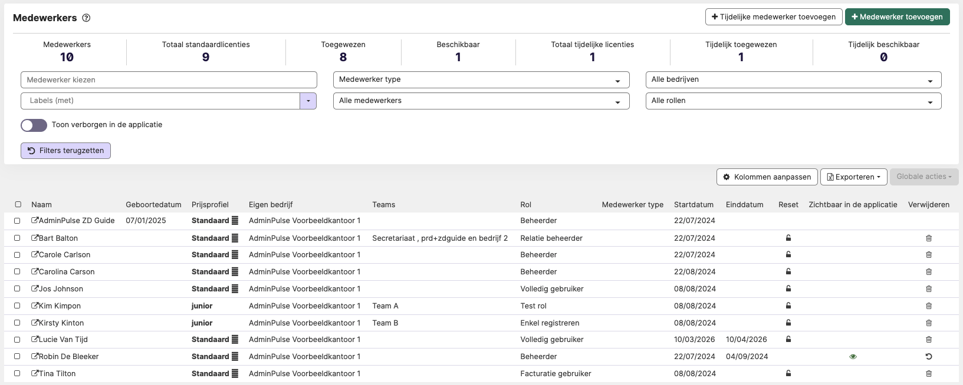Delete Kim Kimpon using trash icon

pyautogui.click(x=929, y=306)
